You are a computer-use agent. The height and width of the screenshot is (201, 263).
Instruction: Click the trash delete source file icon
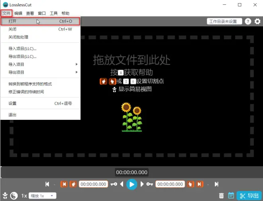point(222,196)
